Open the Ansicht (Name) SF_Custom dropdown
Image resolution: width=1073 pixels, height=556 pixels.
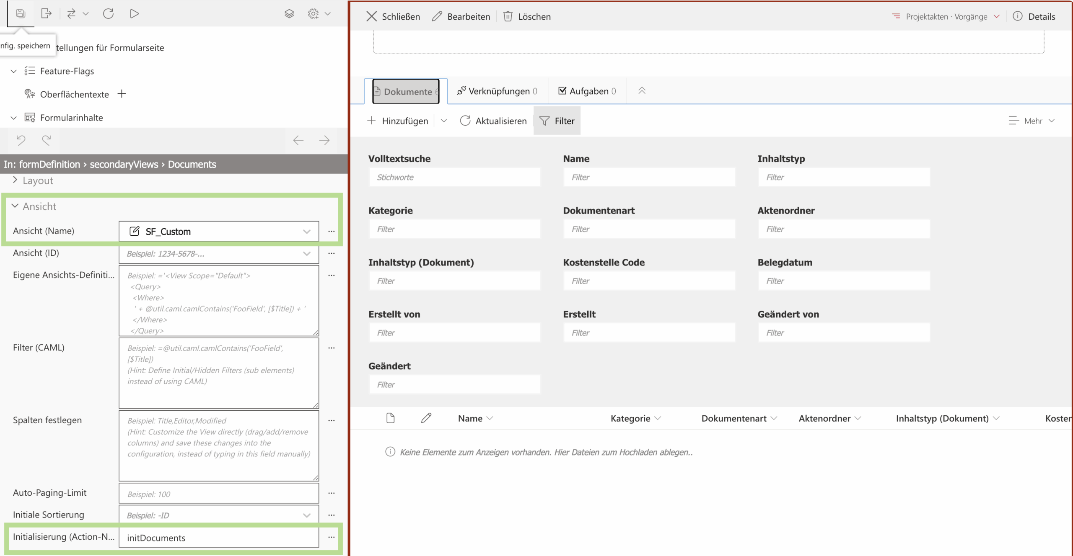[x=306, y=232]
